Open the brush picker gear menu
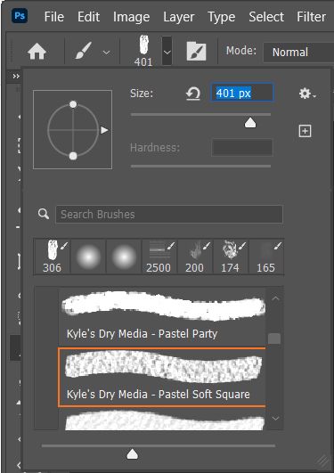 tap(307, 94)
